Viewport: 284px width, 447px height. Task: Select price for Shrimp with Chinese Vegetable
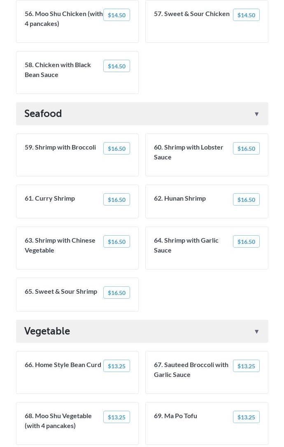(116, 241)
